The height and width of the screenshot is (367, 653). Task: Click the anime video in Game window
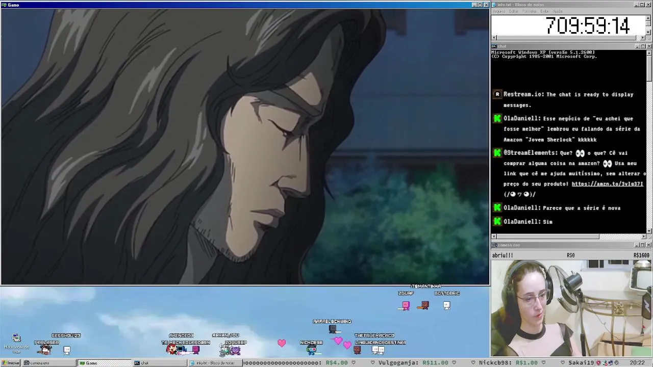pyautogui.click(x=245, y=147)
